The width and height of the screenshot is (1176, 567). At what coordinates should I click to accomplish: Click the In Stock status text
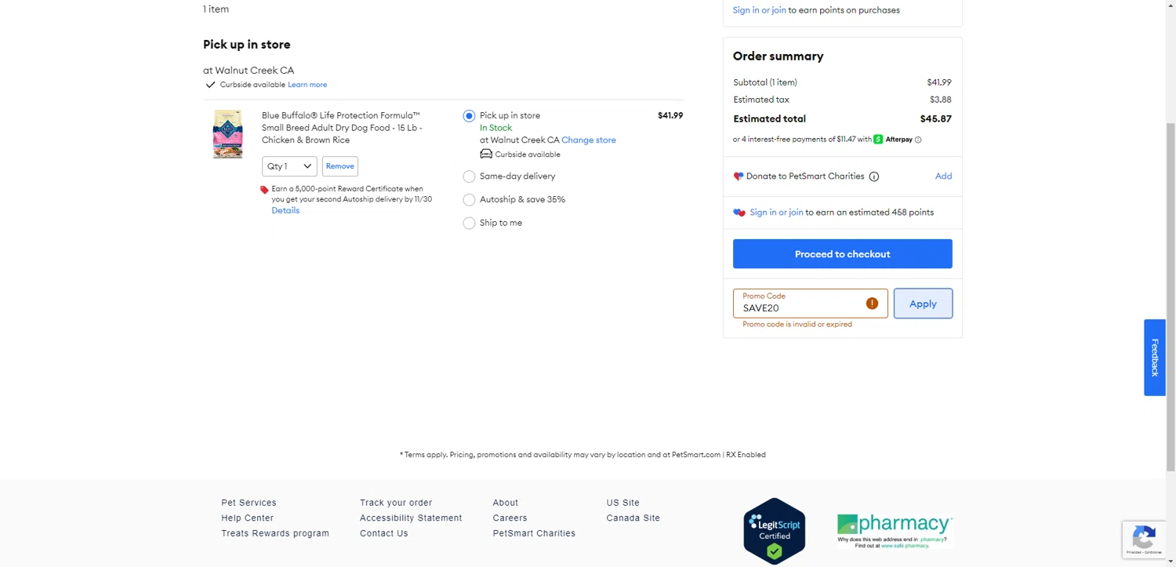pos(495,128)
